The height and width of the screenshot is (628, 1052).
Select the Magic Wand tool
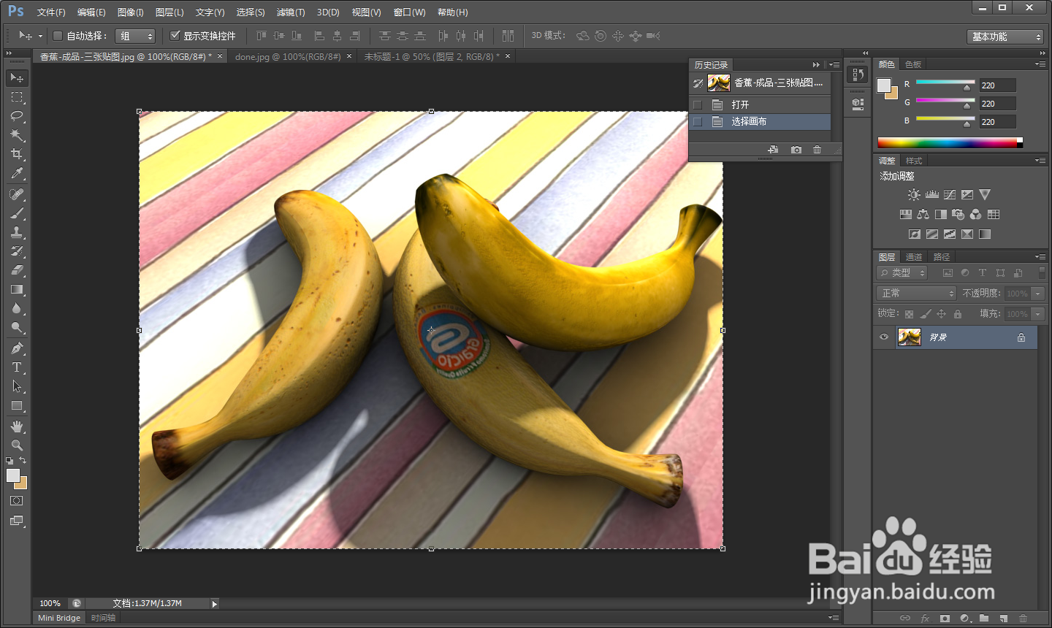click(17, 135)
